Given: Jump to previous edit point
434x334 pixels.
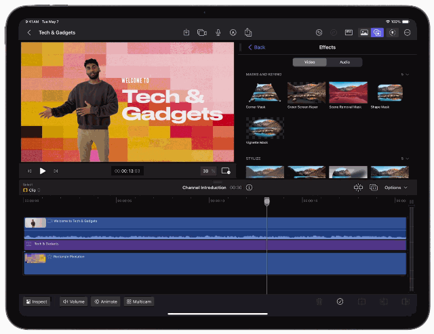Looking at the screenshot, I should pos(29,171).
